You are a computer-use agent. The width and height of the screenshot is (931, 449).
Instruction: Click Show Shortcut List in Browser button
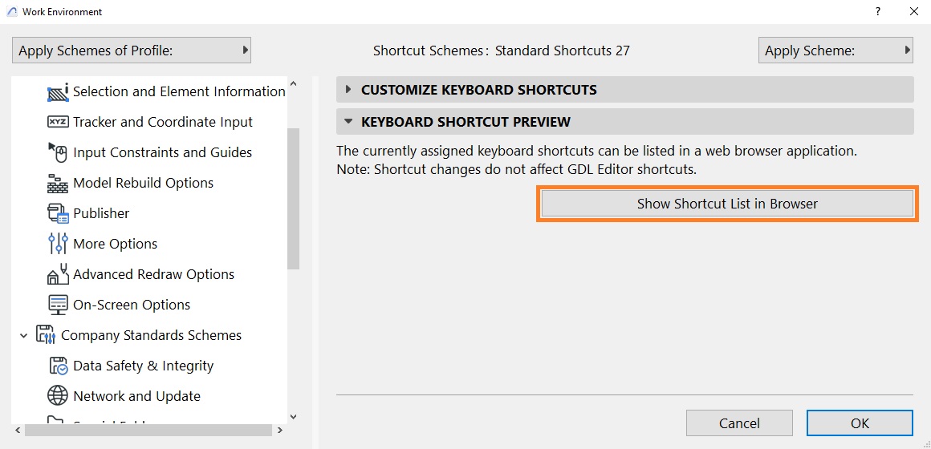pyautogui.click(x=727, y=204)
